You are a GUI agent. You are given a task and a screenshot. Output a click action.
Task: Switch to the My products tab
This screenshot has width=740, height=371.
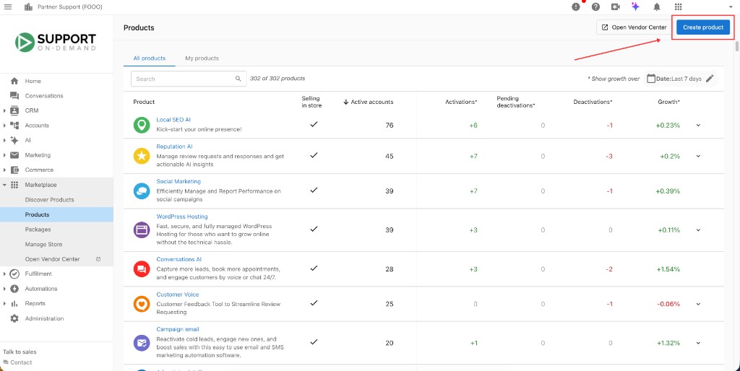(202, 58)
